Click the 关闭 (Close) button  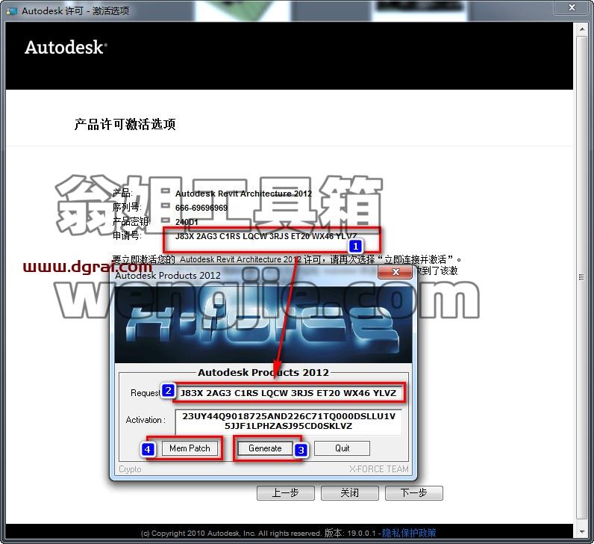pyautogui.click(x=350, y=492)
